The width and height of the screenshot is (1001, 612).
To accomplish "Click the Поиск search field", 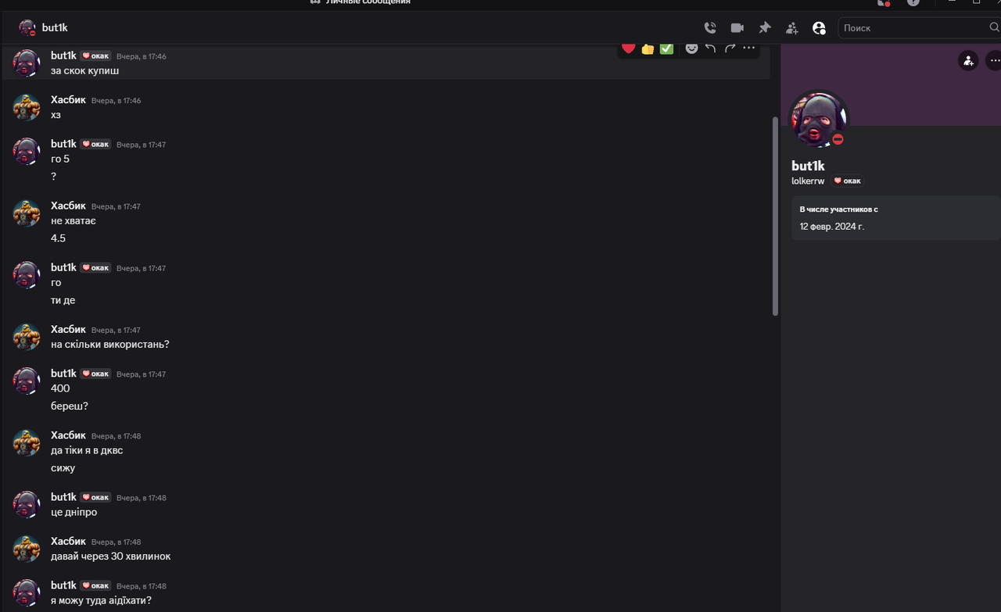I will (x=915, y=27).
